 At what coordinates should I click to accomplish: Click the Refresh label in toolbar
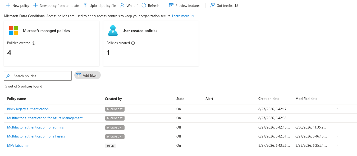coord(154,6)
